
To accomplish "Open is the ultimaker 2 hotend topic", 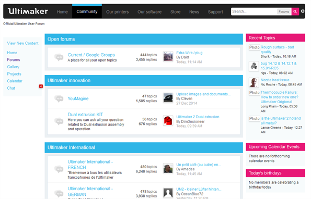I will (281, 120).
